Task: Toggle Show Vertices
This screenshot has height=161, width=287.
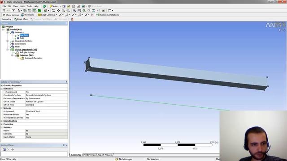Action: pyautogui.click(x=11, y=15)
